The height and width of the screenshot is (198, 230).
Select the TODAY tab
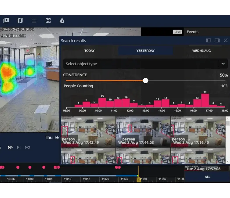click(x=89, y=51)
